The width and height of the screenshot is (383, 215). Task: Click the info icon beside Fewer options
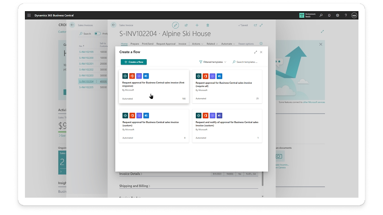261,44
